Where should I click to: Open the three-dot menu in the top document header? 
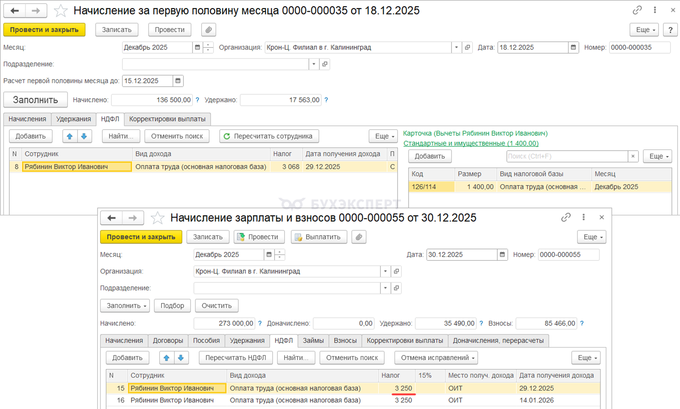pyautogui.click(x=655, y=10)
